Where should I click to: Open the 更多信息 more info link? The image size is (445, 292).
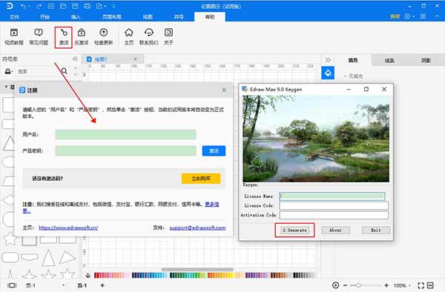(211, 204)
